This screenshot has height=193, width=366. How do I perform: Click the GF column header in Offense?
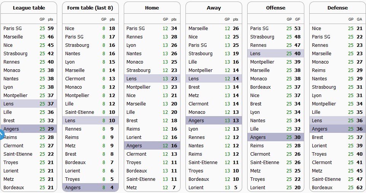tap(297, 19)
